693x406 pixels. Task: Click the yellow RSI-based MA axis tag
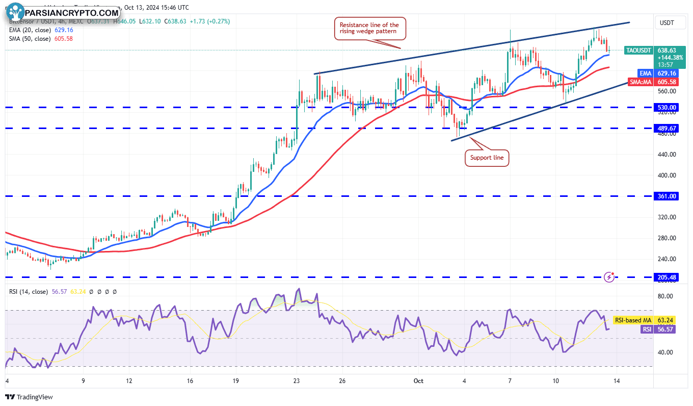pos(632,320)
